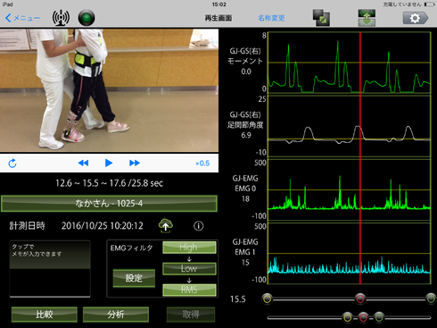This screenshot has height=328, width=437.
Task: Tap the GJ-GS(右) モーメント graph
Action: point(350,63)
